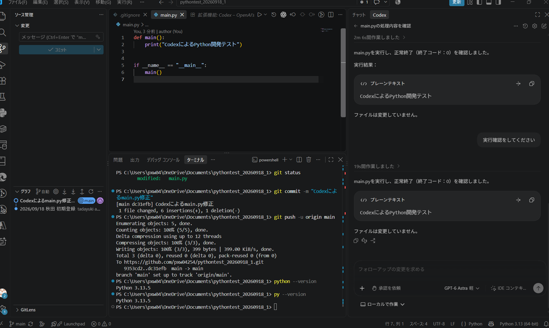Click the editor vertical scrollbar
The height and width of the screenshot is (328, 549).
click(343, 73)
